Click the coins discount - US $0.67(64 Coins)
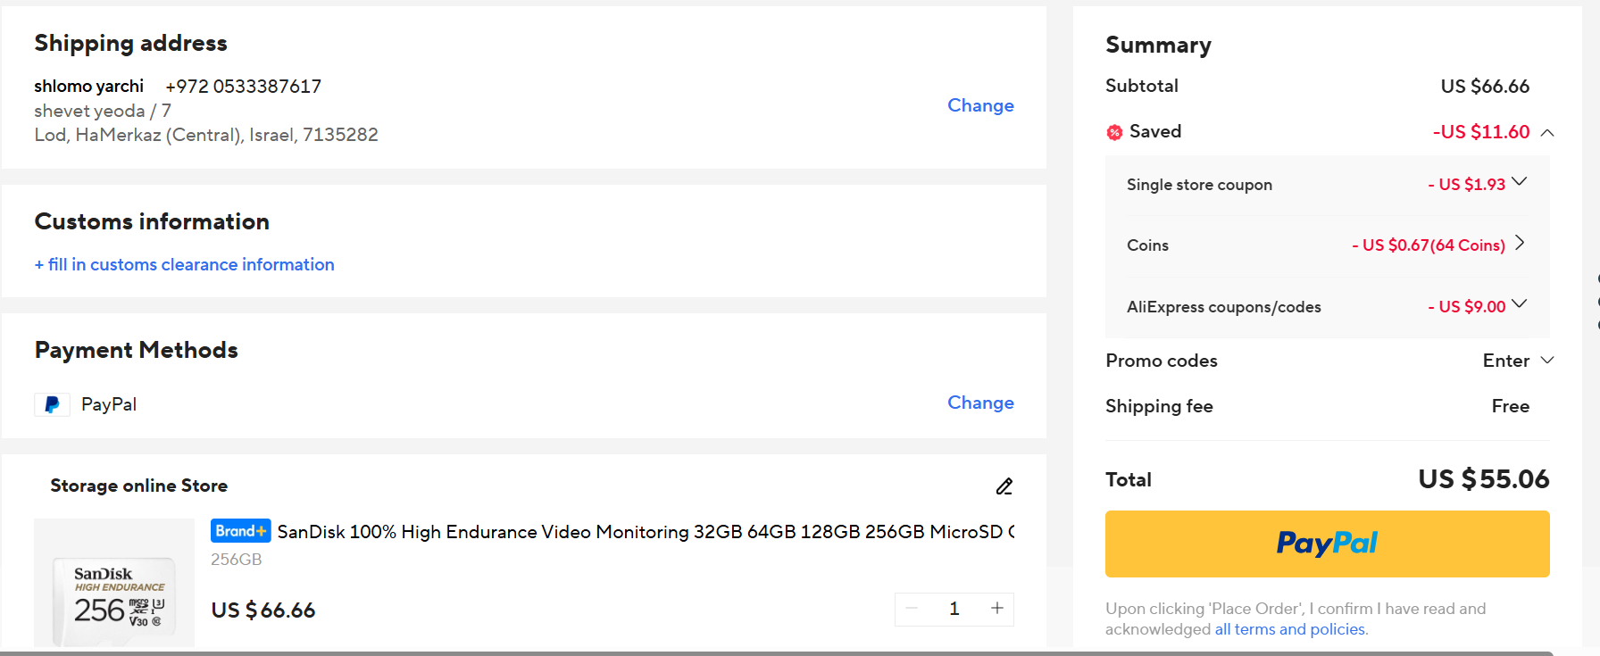 tap(1429, 245)
